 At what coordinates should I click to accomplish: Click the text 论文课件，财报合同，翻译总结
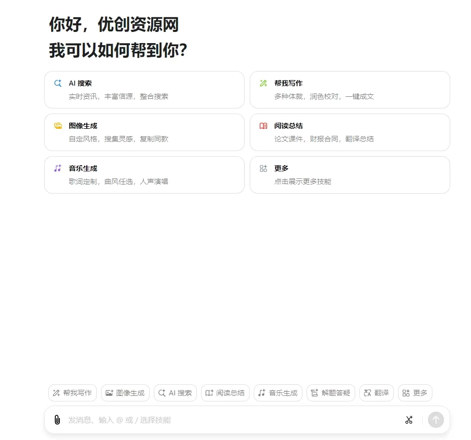324,139
